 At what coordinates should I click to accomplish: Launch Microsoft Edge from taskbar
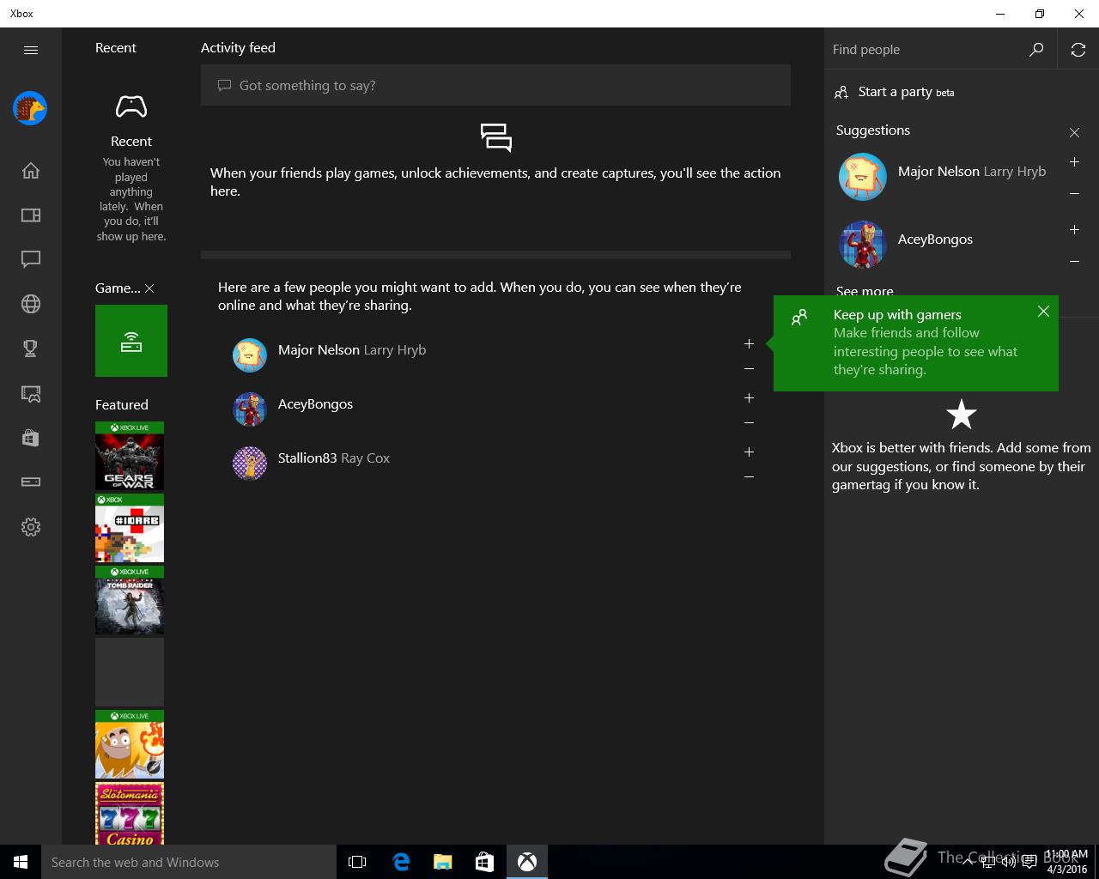[401, 862]
